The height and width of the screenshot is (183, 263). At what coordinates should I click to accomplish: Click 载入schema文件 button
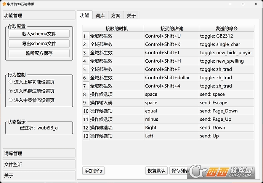click(39, 34)
